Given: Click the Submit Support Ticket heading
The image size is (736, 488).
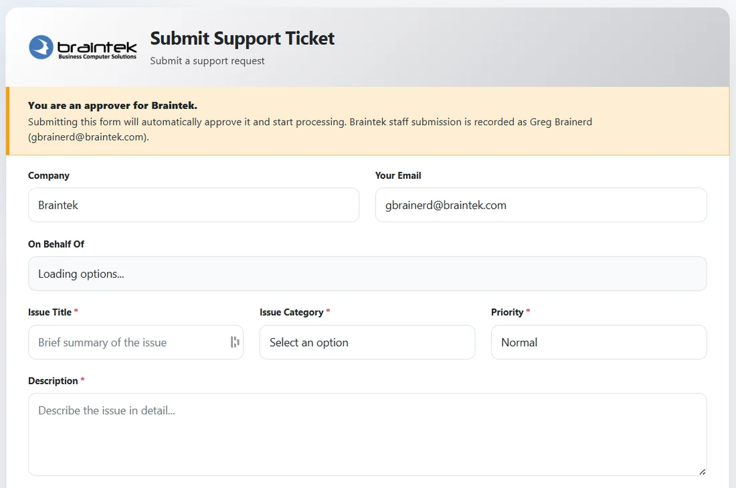Looking at the screenshot, I should (242, 39).
